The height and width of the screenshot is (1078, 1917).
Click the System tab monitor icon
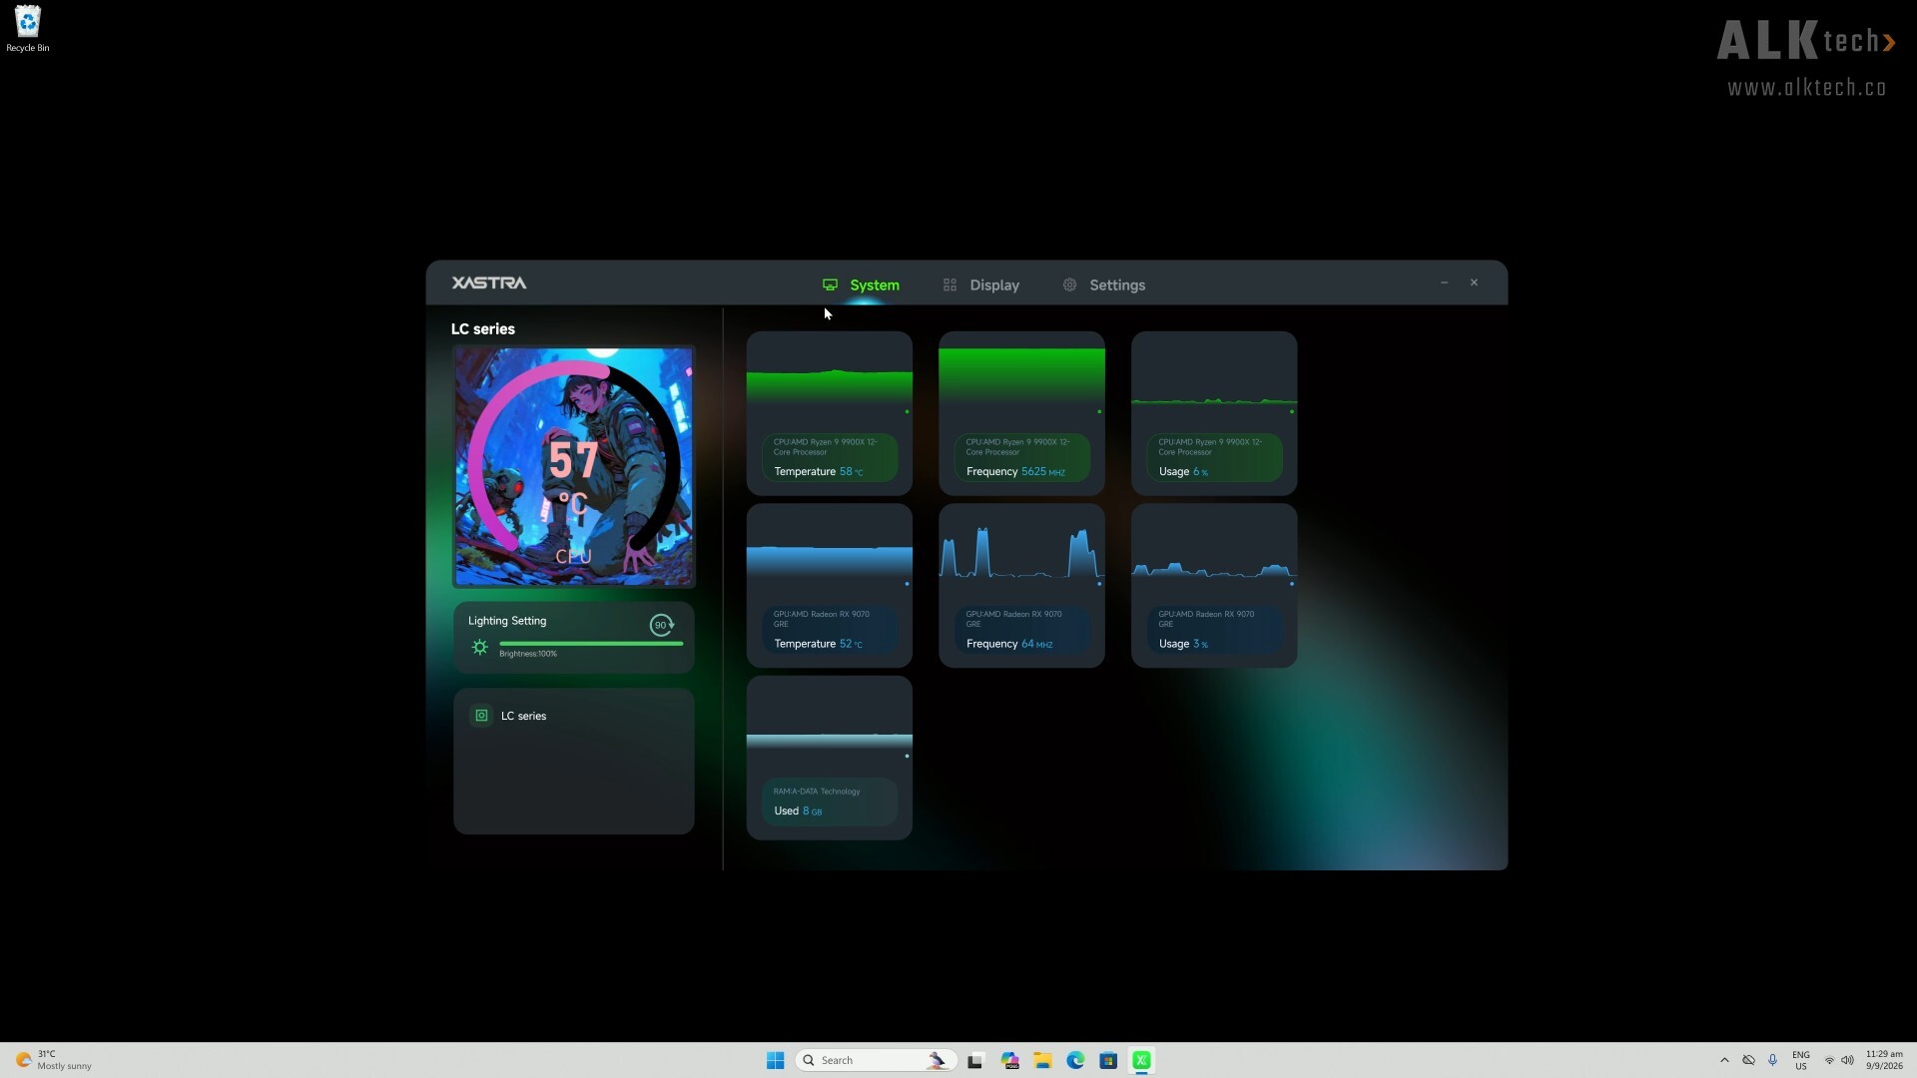[x=830, y=285]
